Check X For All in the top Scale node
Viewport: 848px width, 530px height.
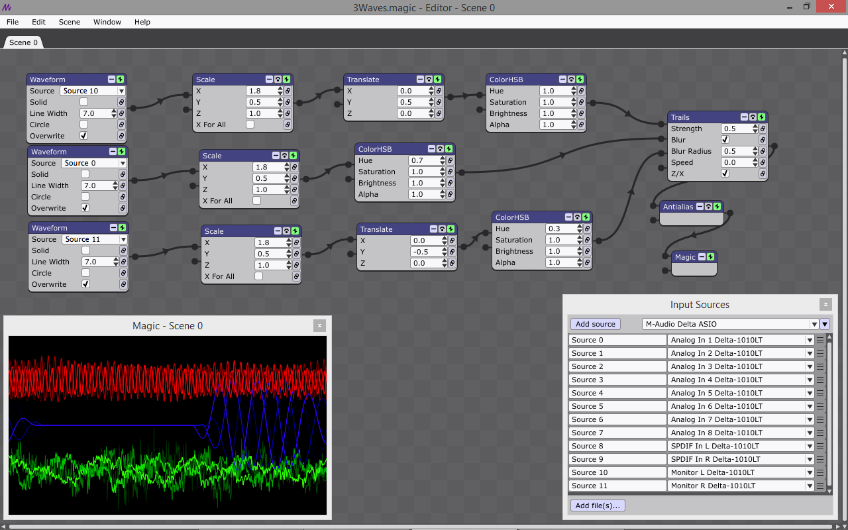pyautogui.click(x=250, y=125)
